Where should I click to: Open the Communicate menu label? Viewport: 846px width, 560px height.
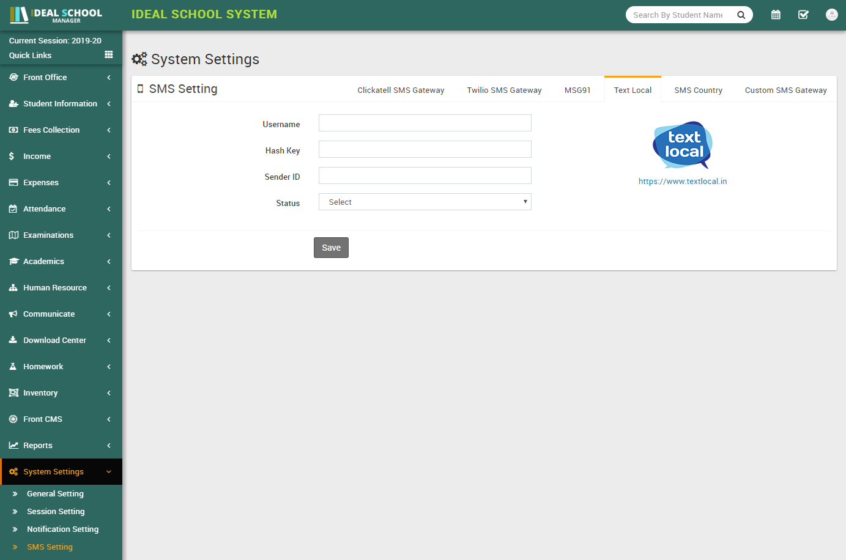(49, 314)
